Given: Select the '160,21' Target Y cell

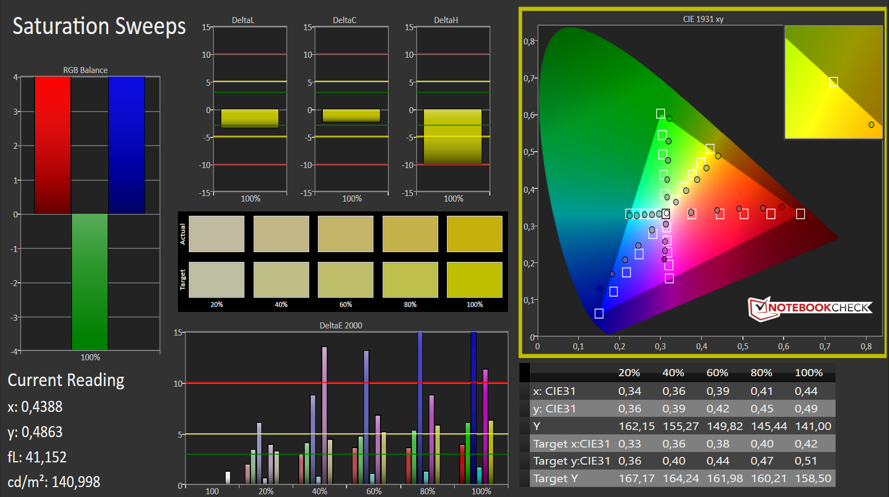Looking at the screenshot, I should click(x=769, y=478).
